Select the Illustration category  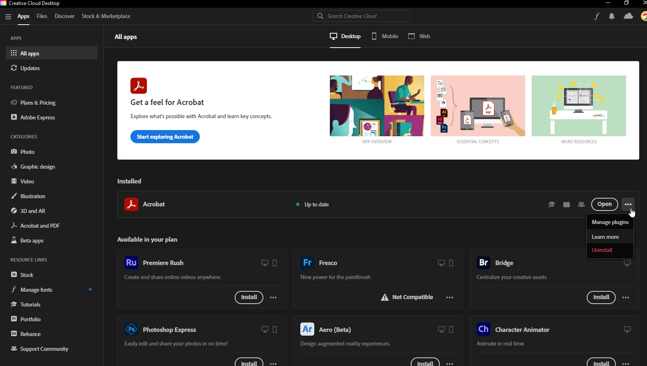pyautogui.click(x=52, y=196)
